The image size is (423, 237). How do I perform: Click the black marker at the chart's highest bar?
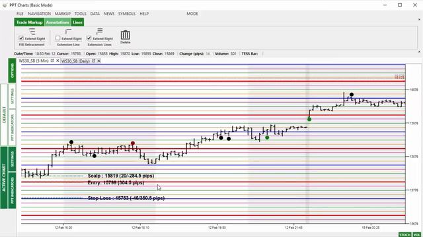click(x=352, y=95)
